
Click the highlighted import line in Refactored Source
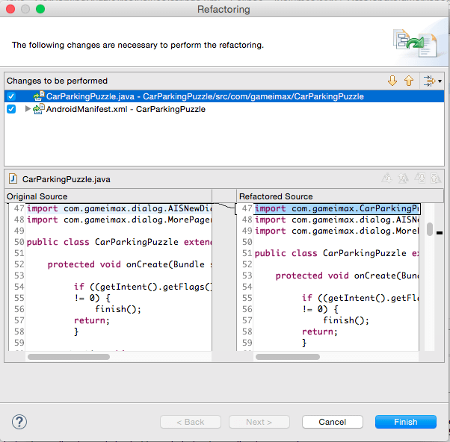[336, 209]
